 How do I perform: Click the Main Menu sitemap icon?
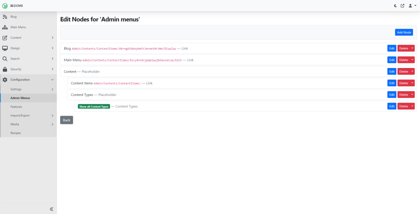[x=5, y=27]
